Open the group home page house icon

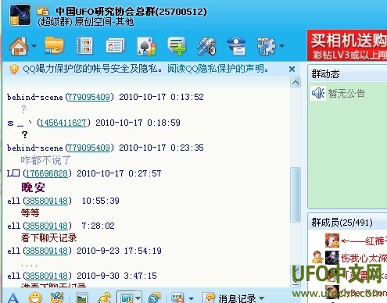pos(19,46)
